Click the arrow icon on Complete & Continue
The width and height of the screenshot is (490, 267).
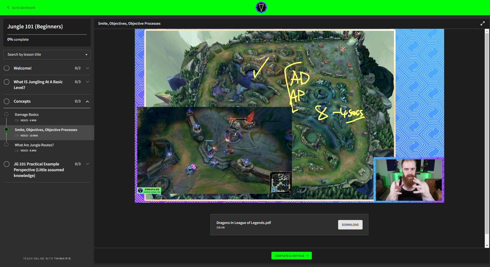(x=307, y=256)
